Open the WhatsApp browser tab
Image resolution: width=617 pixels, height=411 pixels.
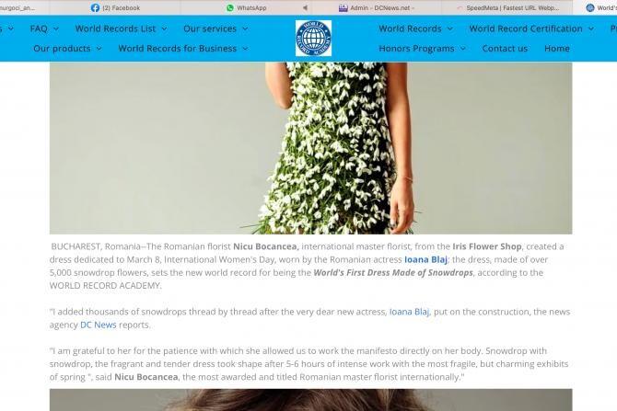point(251,7)
